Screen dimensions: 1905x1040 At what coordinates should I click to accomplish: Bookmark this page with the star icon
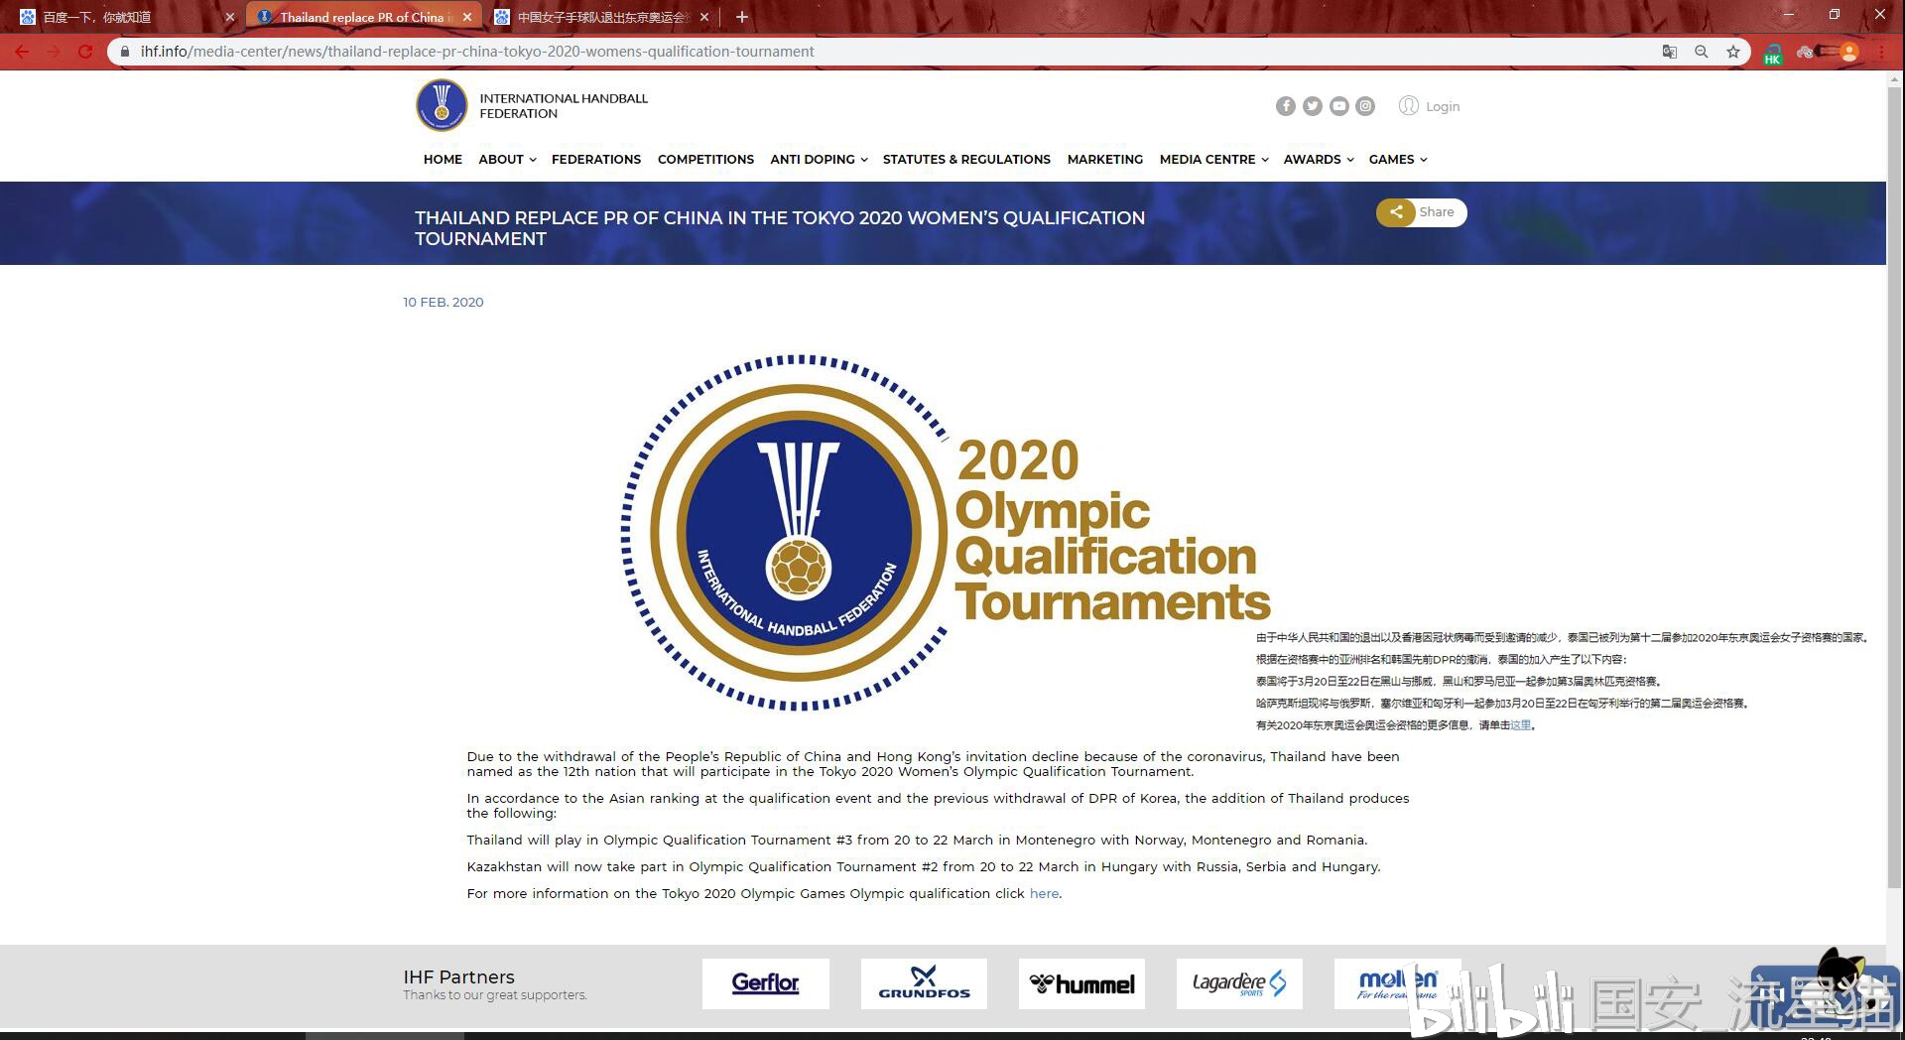click(x=1732, y=52)
